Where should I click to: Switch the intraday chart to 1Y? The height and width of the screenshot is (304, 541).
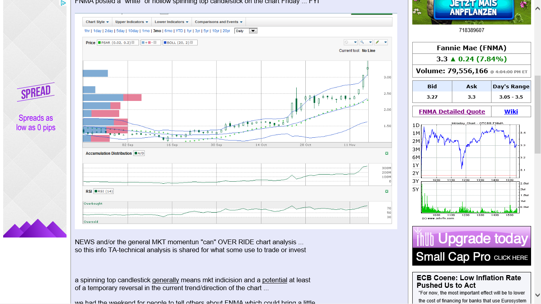(x=416, y=165)
